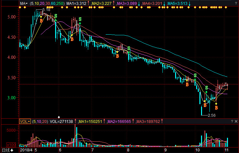Click the MA1=3.312 value label

pos(78,4)
